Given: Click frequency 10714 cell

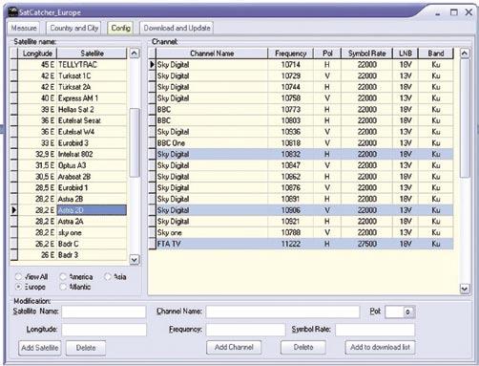Looking at the screenshot, I should pyautogui.click(x=291, y=65).
